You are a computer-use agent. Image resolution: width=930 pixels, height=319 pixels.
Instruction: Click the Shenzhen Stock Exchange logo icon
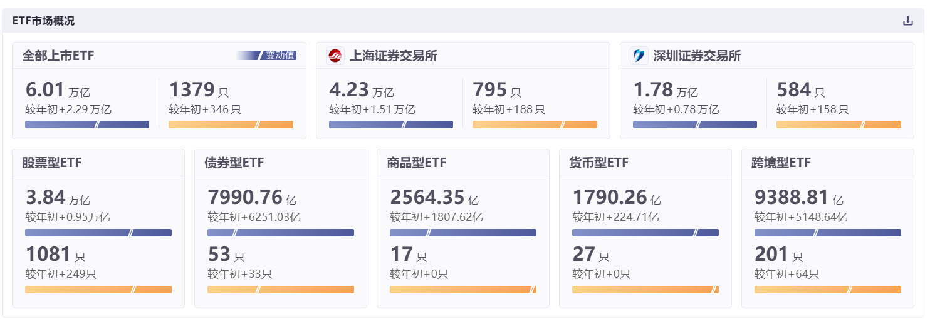[639, 56]
